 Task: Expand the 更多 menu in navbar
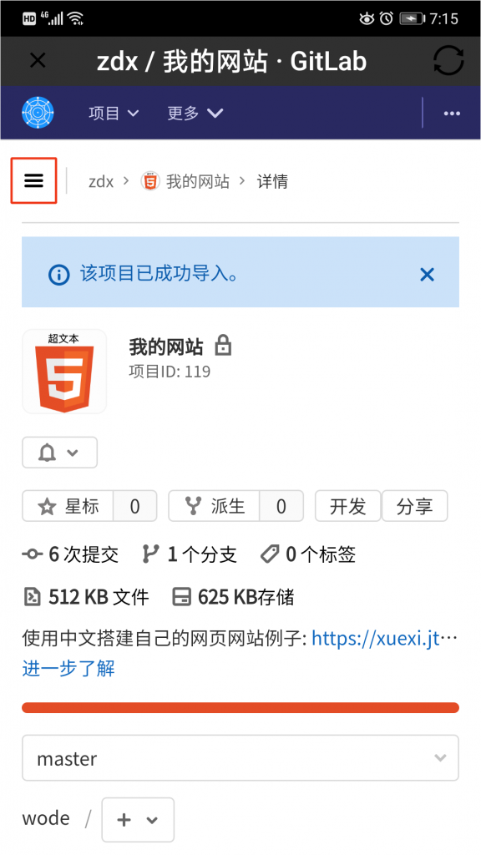(195, 113)
